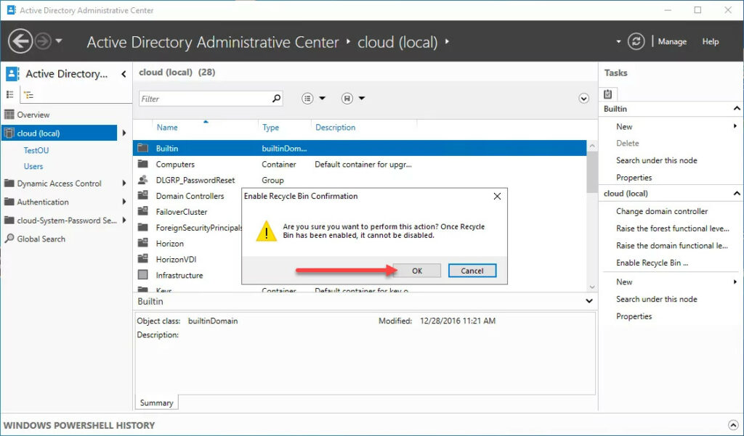This screenshot has height=436, width=744.
Task: Open the list view options icon
Action: click(307, 99)
